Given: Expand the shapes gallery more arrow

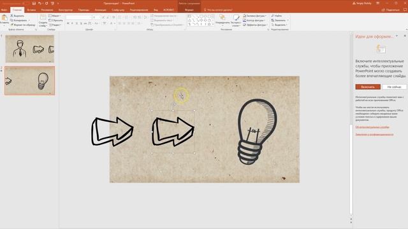Looking at the screenshot, I should click(213, 24).
